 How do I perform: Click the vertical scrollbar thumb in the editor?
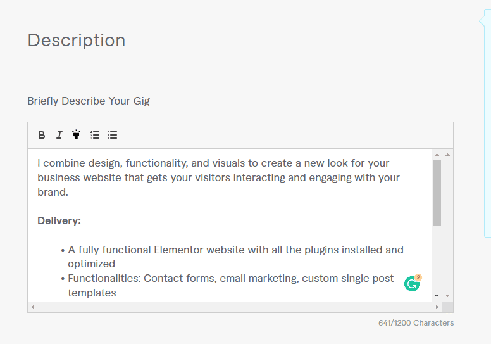(x=437, y=192)
